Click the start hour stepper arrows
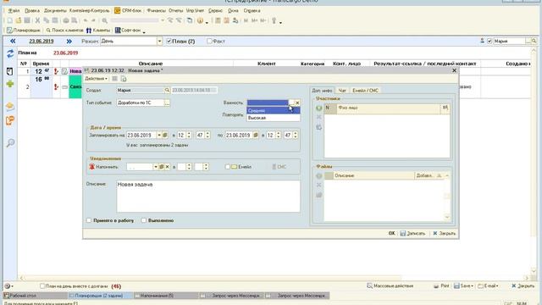 click(x=189, y=136)
